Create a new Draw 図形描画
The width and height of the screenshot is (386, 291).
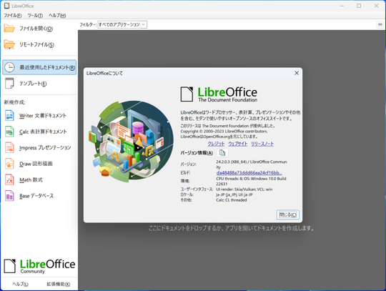[36, 164]
